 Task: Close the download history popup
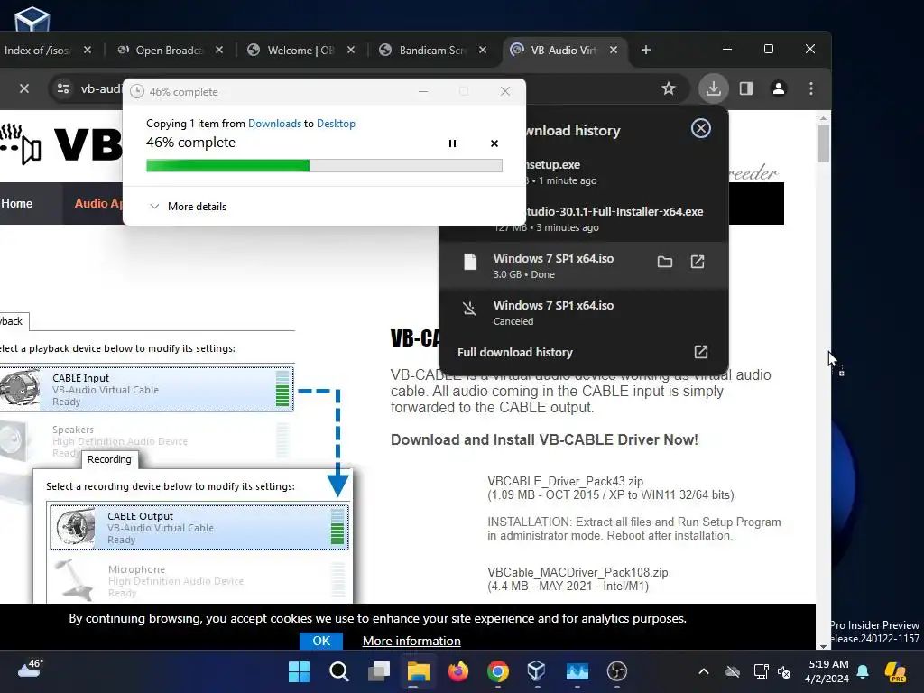(700, 128)
